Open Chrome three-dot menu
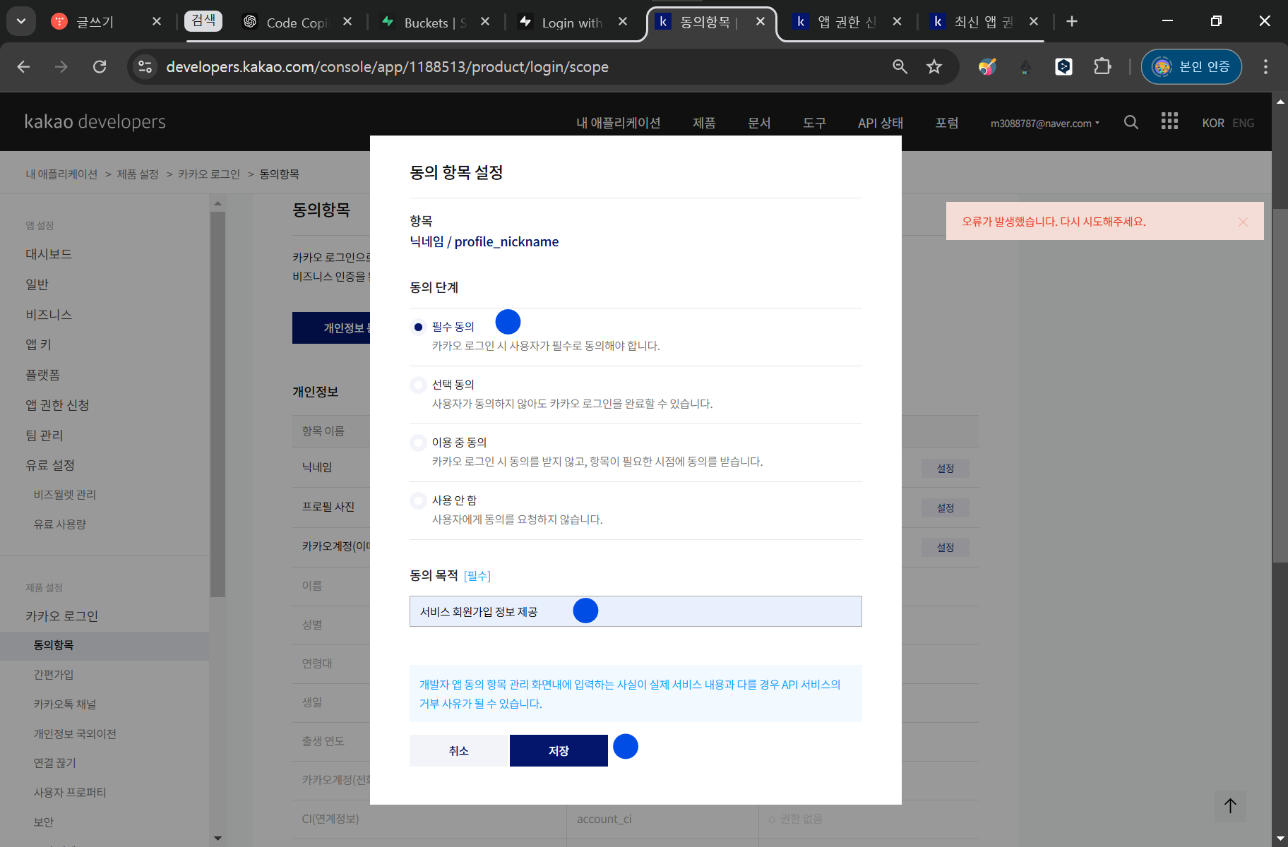 click(x=1265, y=66)
